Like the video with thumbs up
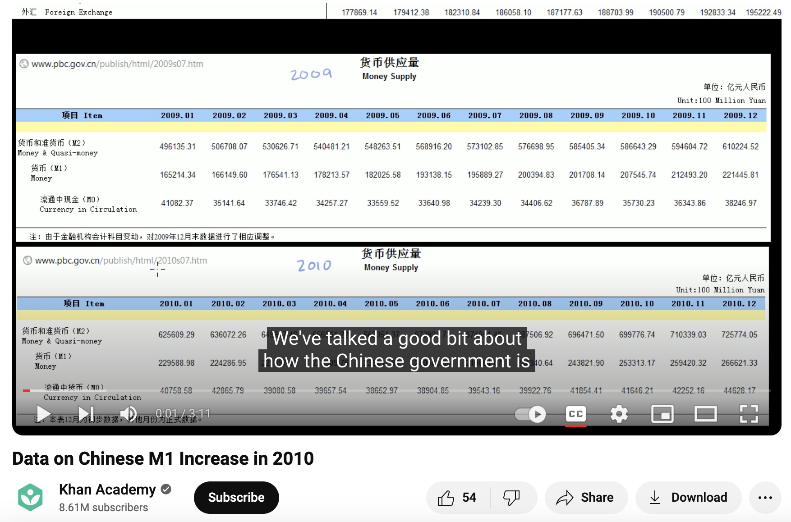 (x=446, y=497)
